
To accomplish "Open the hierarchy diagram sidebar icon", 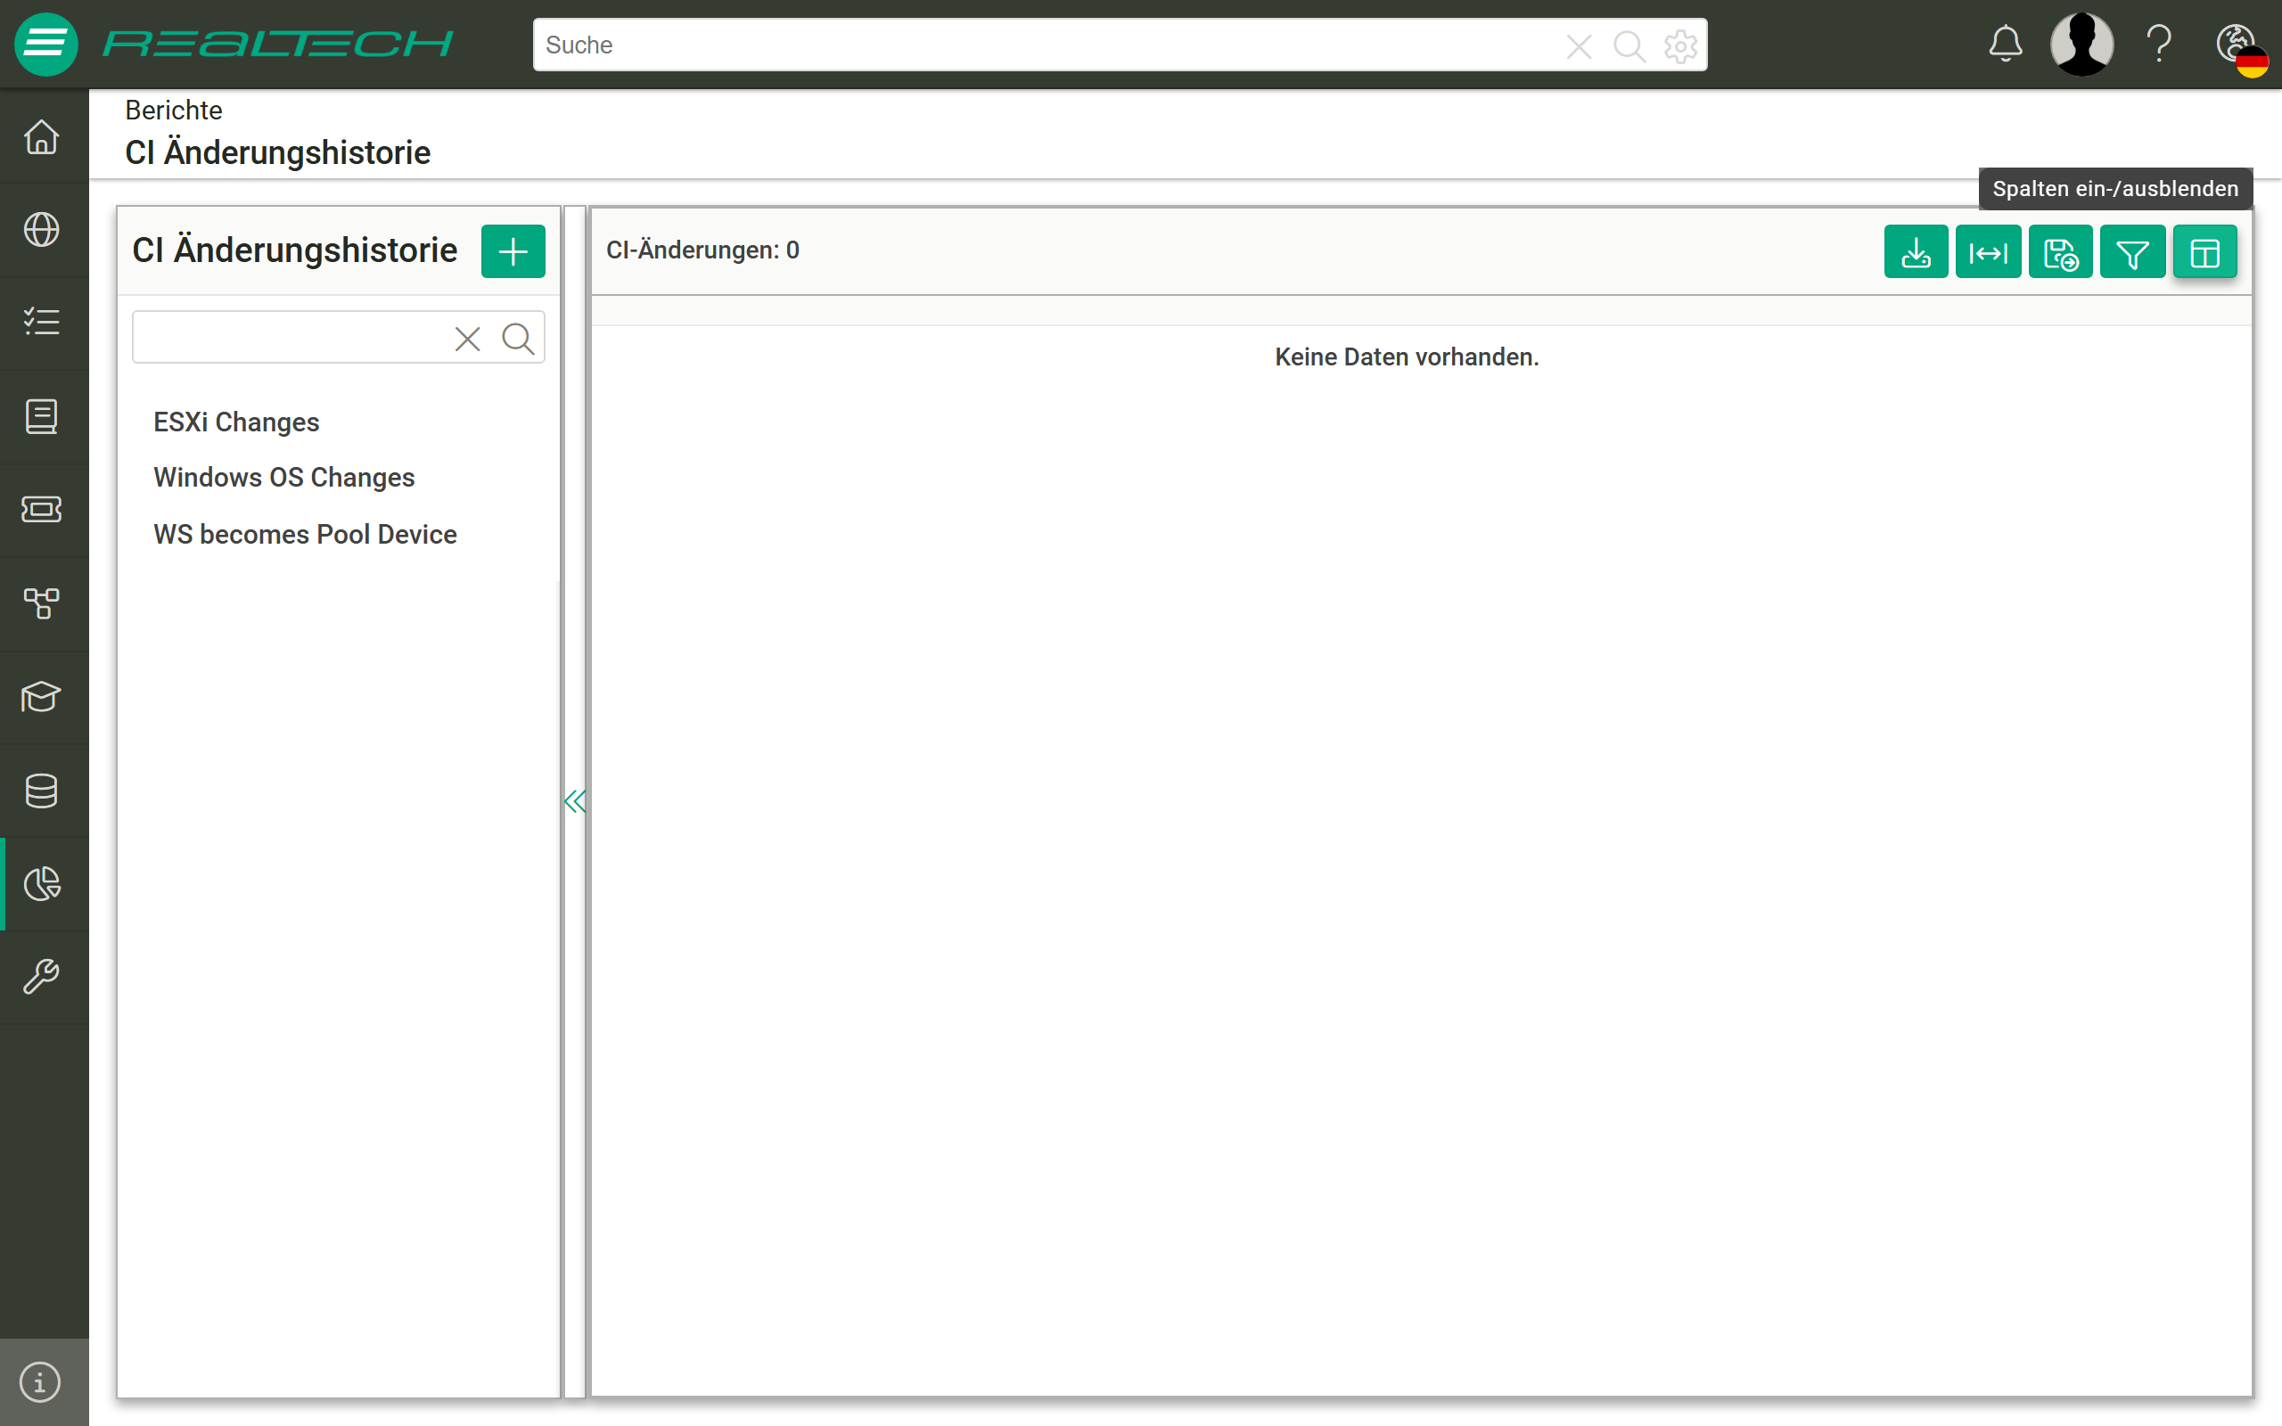I will click(x=42, y=602).
